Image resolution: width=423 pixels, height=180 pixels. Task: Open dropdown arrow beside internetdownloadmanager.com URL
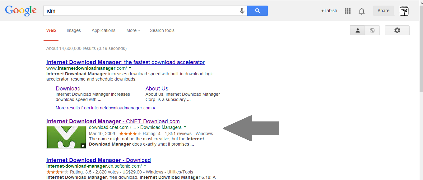[x=130, y=68]
